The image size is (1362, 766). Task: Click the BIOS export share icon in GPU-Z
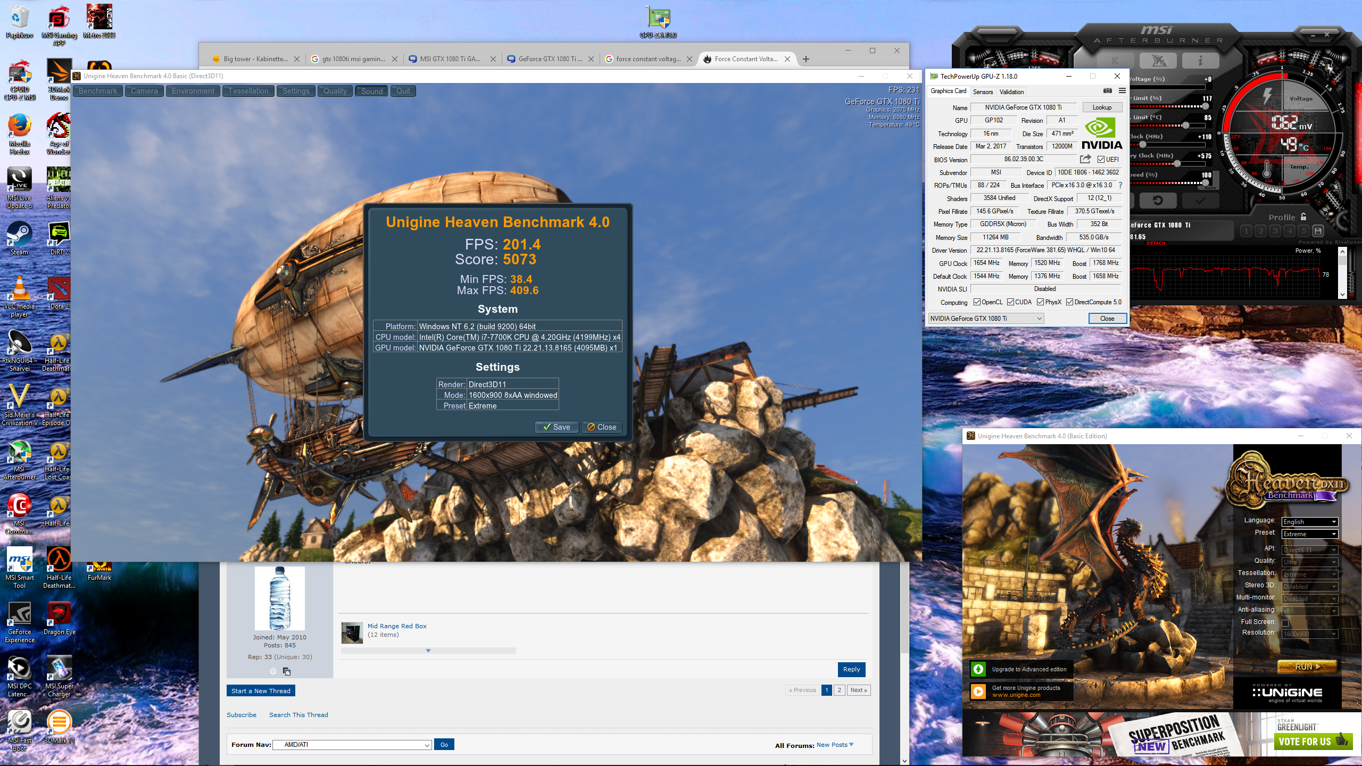[x=1085, y=159]
